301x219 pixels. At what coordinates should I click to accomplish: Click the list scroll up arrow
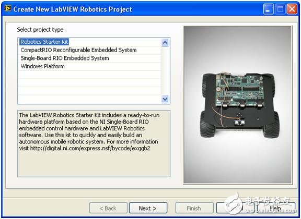pos(165,42)
